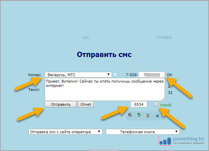Click inside the SMS message text area
Screen dimensions: 209x151
[x=105, y=89]
